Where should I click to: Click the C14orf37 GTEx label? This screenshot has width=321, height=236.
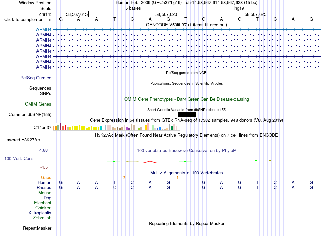(42, 128)
